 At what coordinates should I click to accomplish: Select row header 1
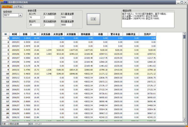[6, 38]
